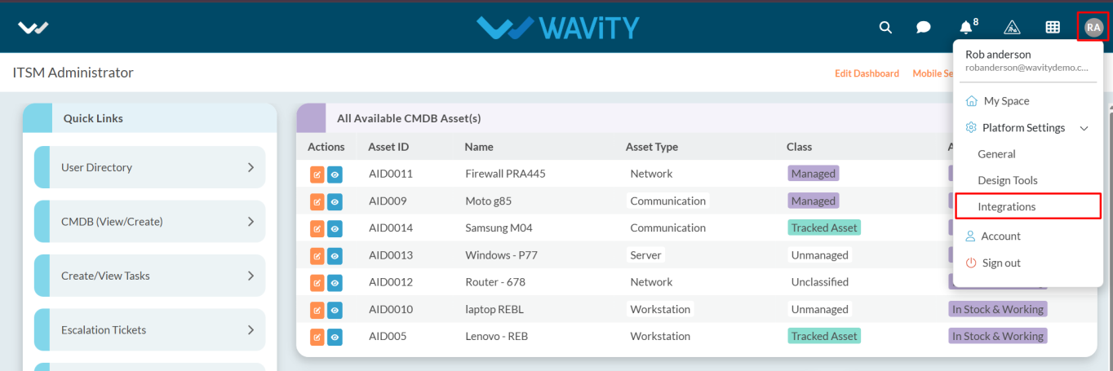This screenshot has width=1113, height=371.
Task: Expand the Create/View Tasks arrow
Action: click(x=251, y=276)
